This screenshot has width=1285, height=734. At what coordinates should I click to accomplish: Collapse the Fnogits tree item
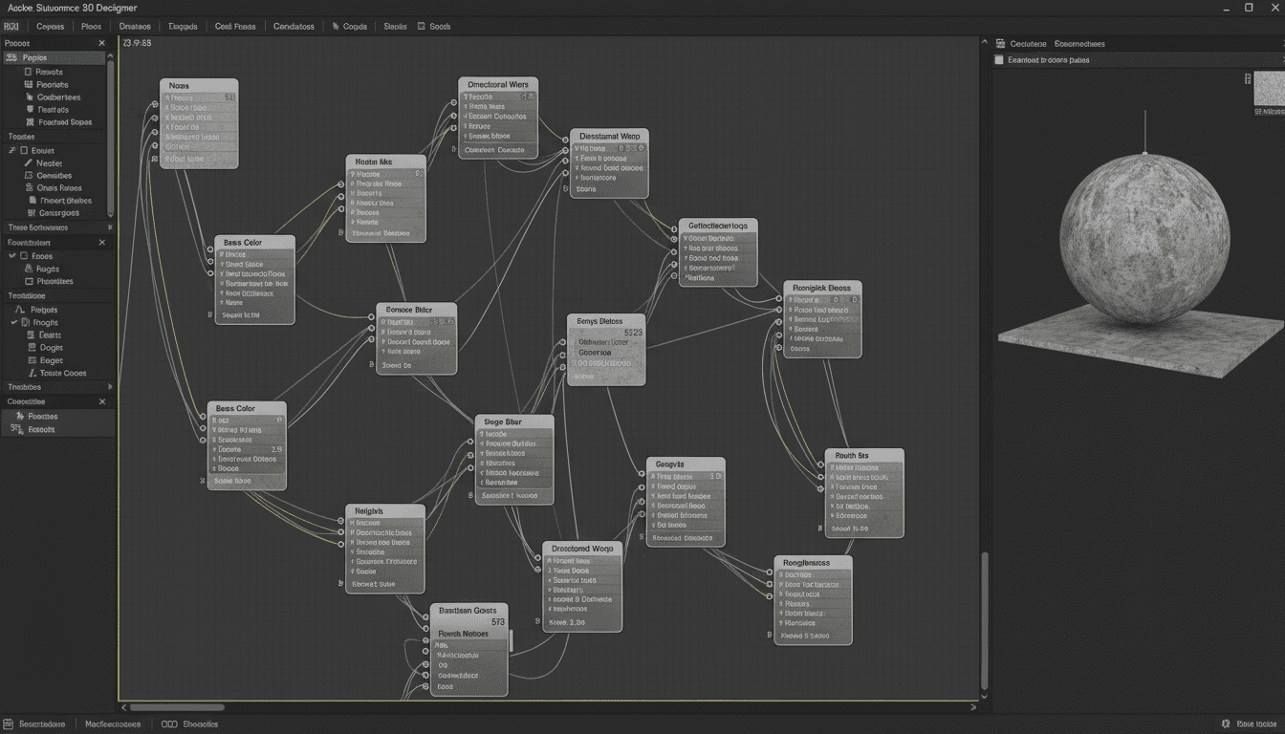tap(14, 323)
